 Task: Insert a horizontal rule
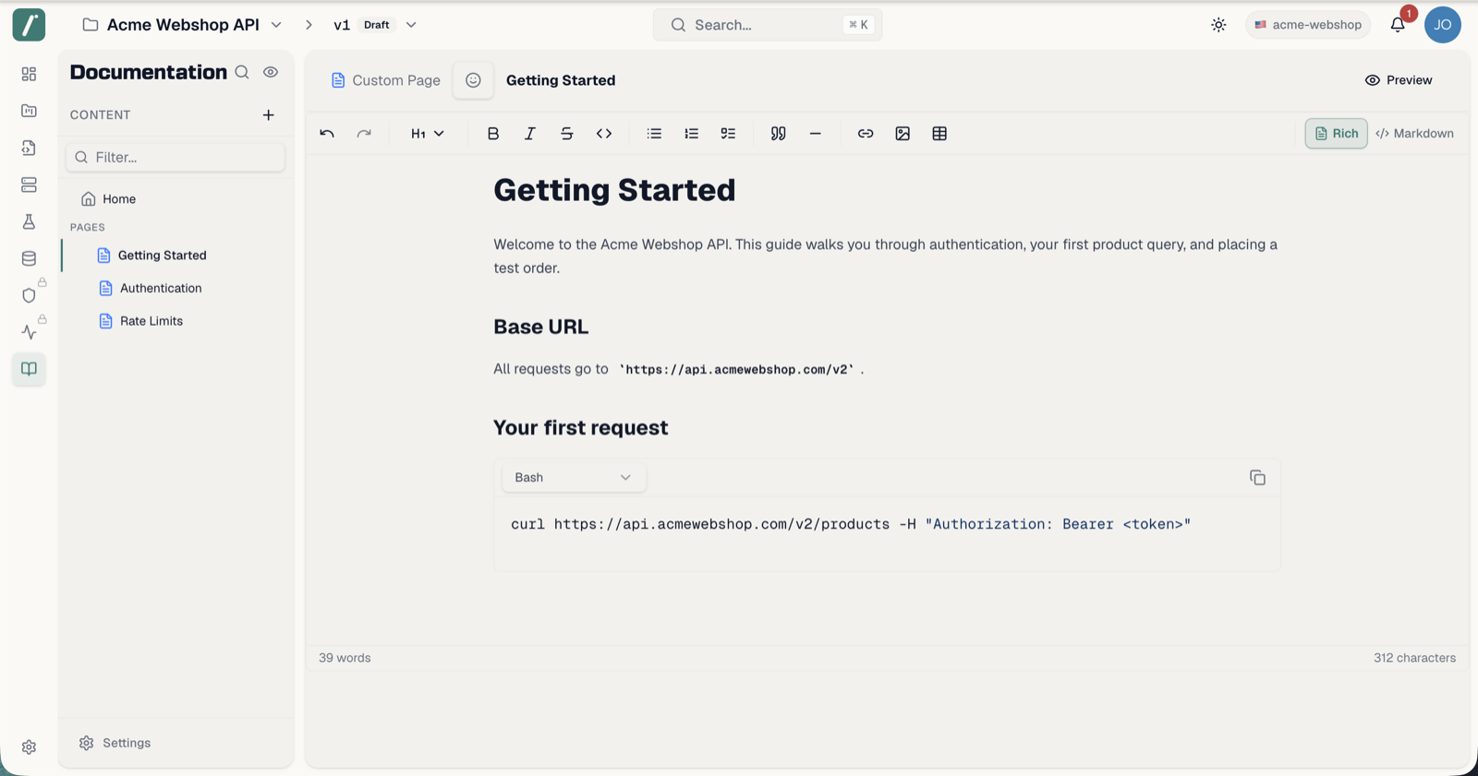815,134
